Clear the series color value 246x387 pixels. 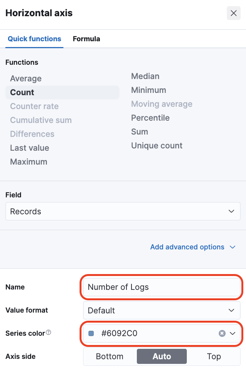[x=222, y=333]
